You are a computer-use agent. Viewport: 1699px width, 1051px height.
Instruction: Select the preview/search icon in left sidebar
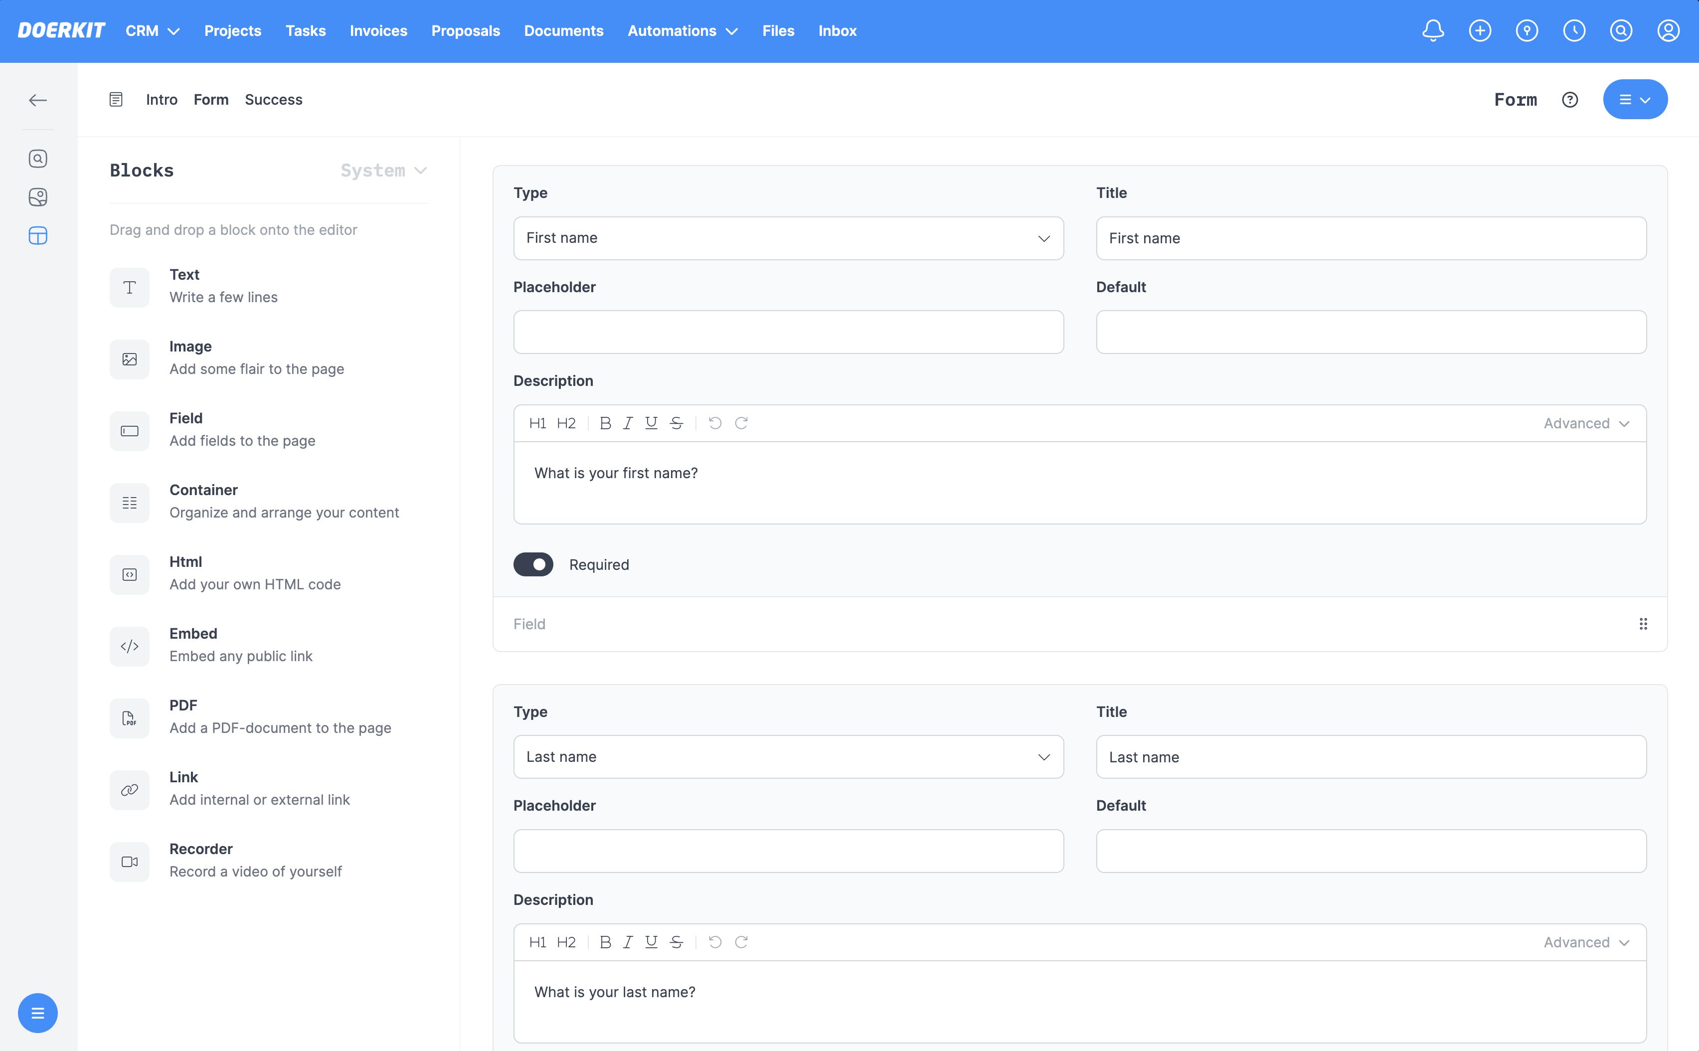pos(37,158)
